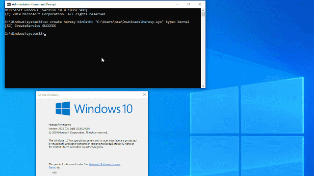Image resolution: width=314 pixels, height=176 pixels.
Task: Minimize the Command Prompt window
Action: [177, 4]
